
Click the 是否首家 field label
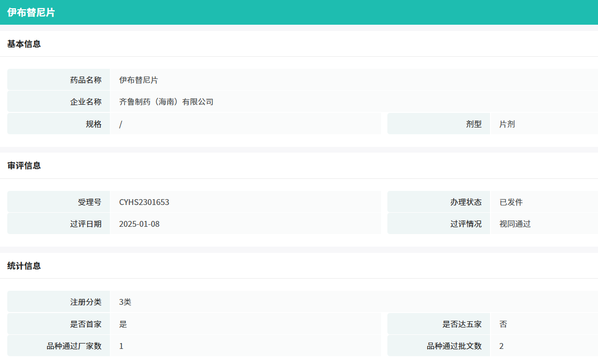click(x=86, y=324)
